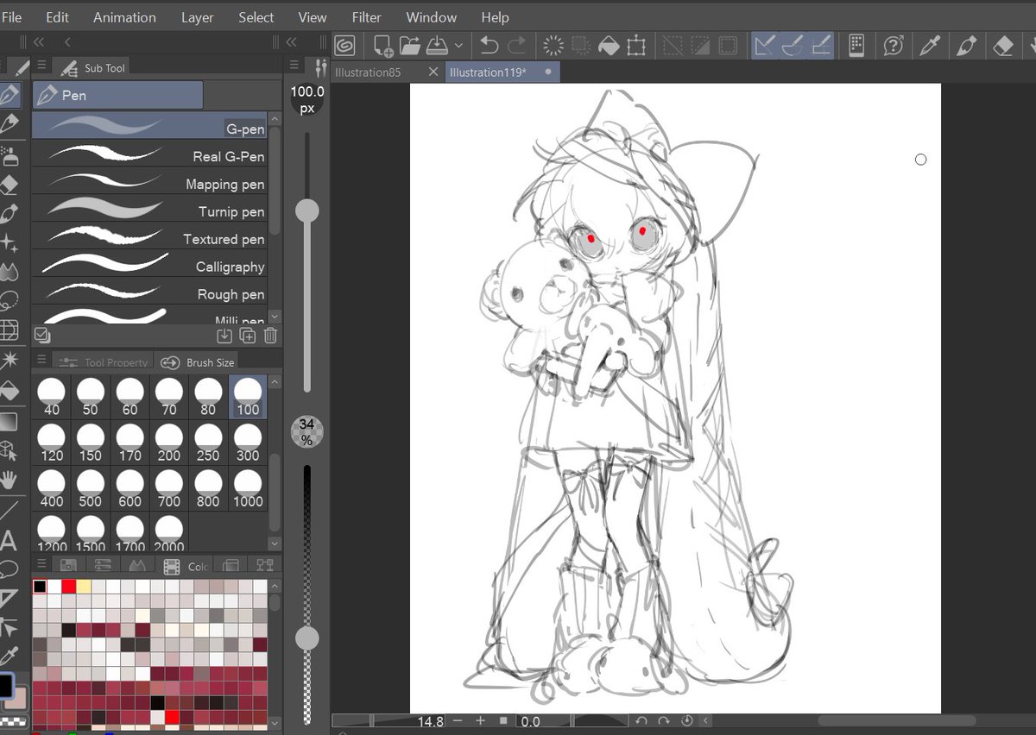This screenshot has height=735, width=1036.
Task: Select the Text tool (A icon)
Action: coord(9,542)
